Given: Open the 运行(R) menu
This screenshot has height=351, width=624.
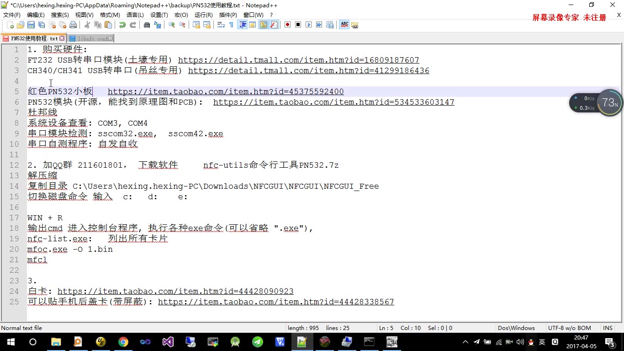Looking at the screenshot, I should click(x=203, y=15).
